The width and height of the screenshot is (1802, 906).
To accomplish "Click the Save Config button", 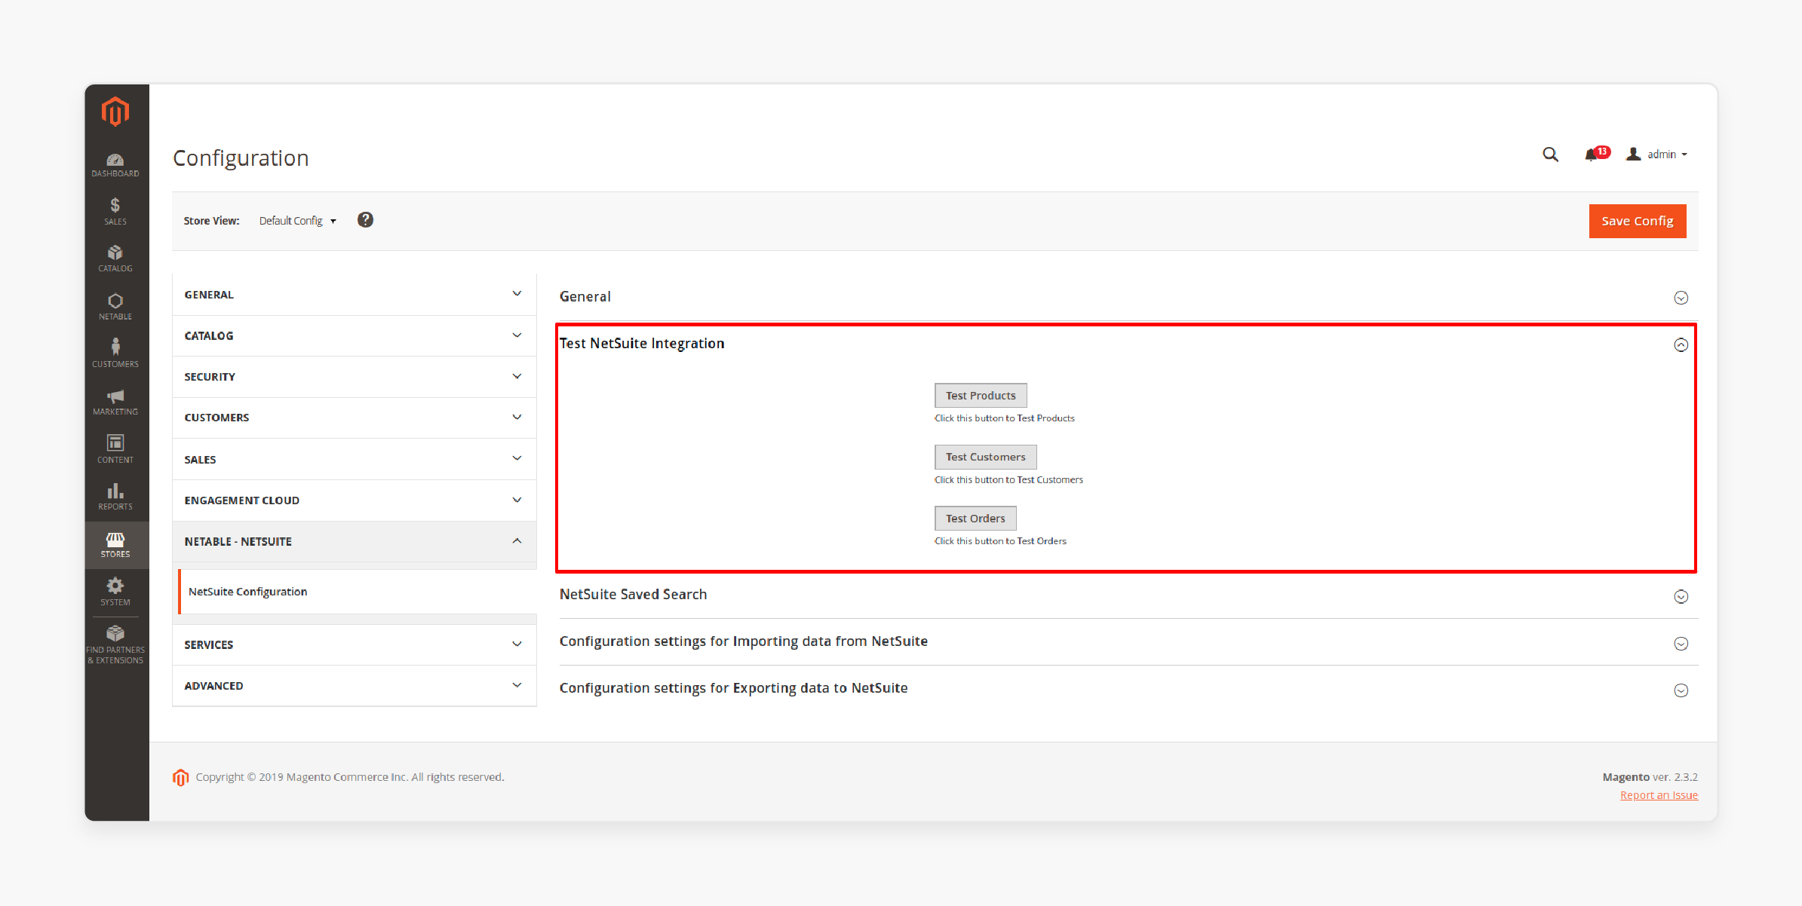I will [1637, 221].
